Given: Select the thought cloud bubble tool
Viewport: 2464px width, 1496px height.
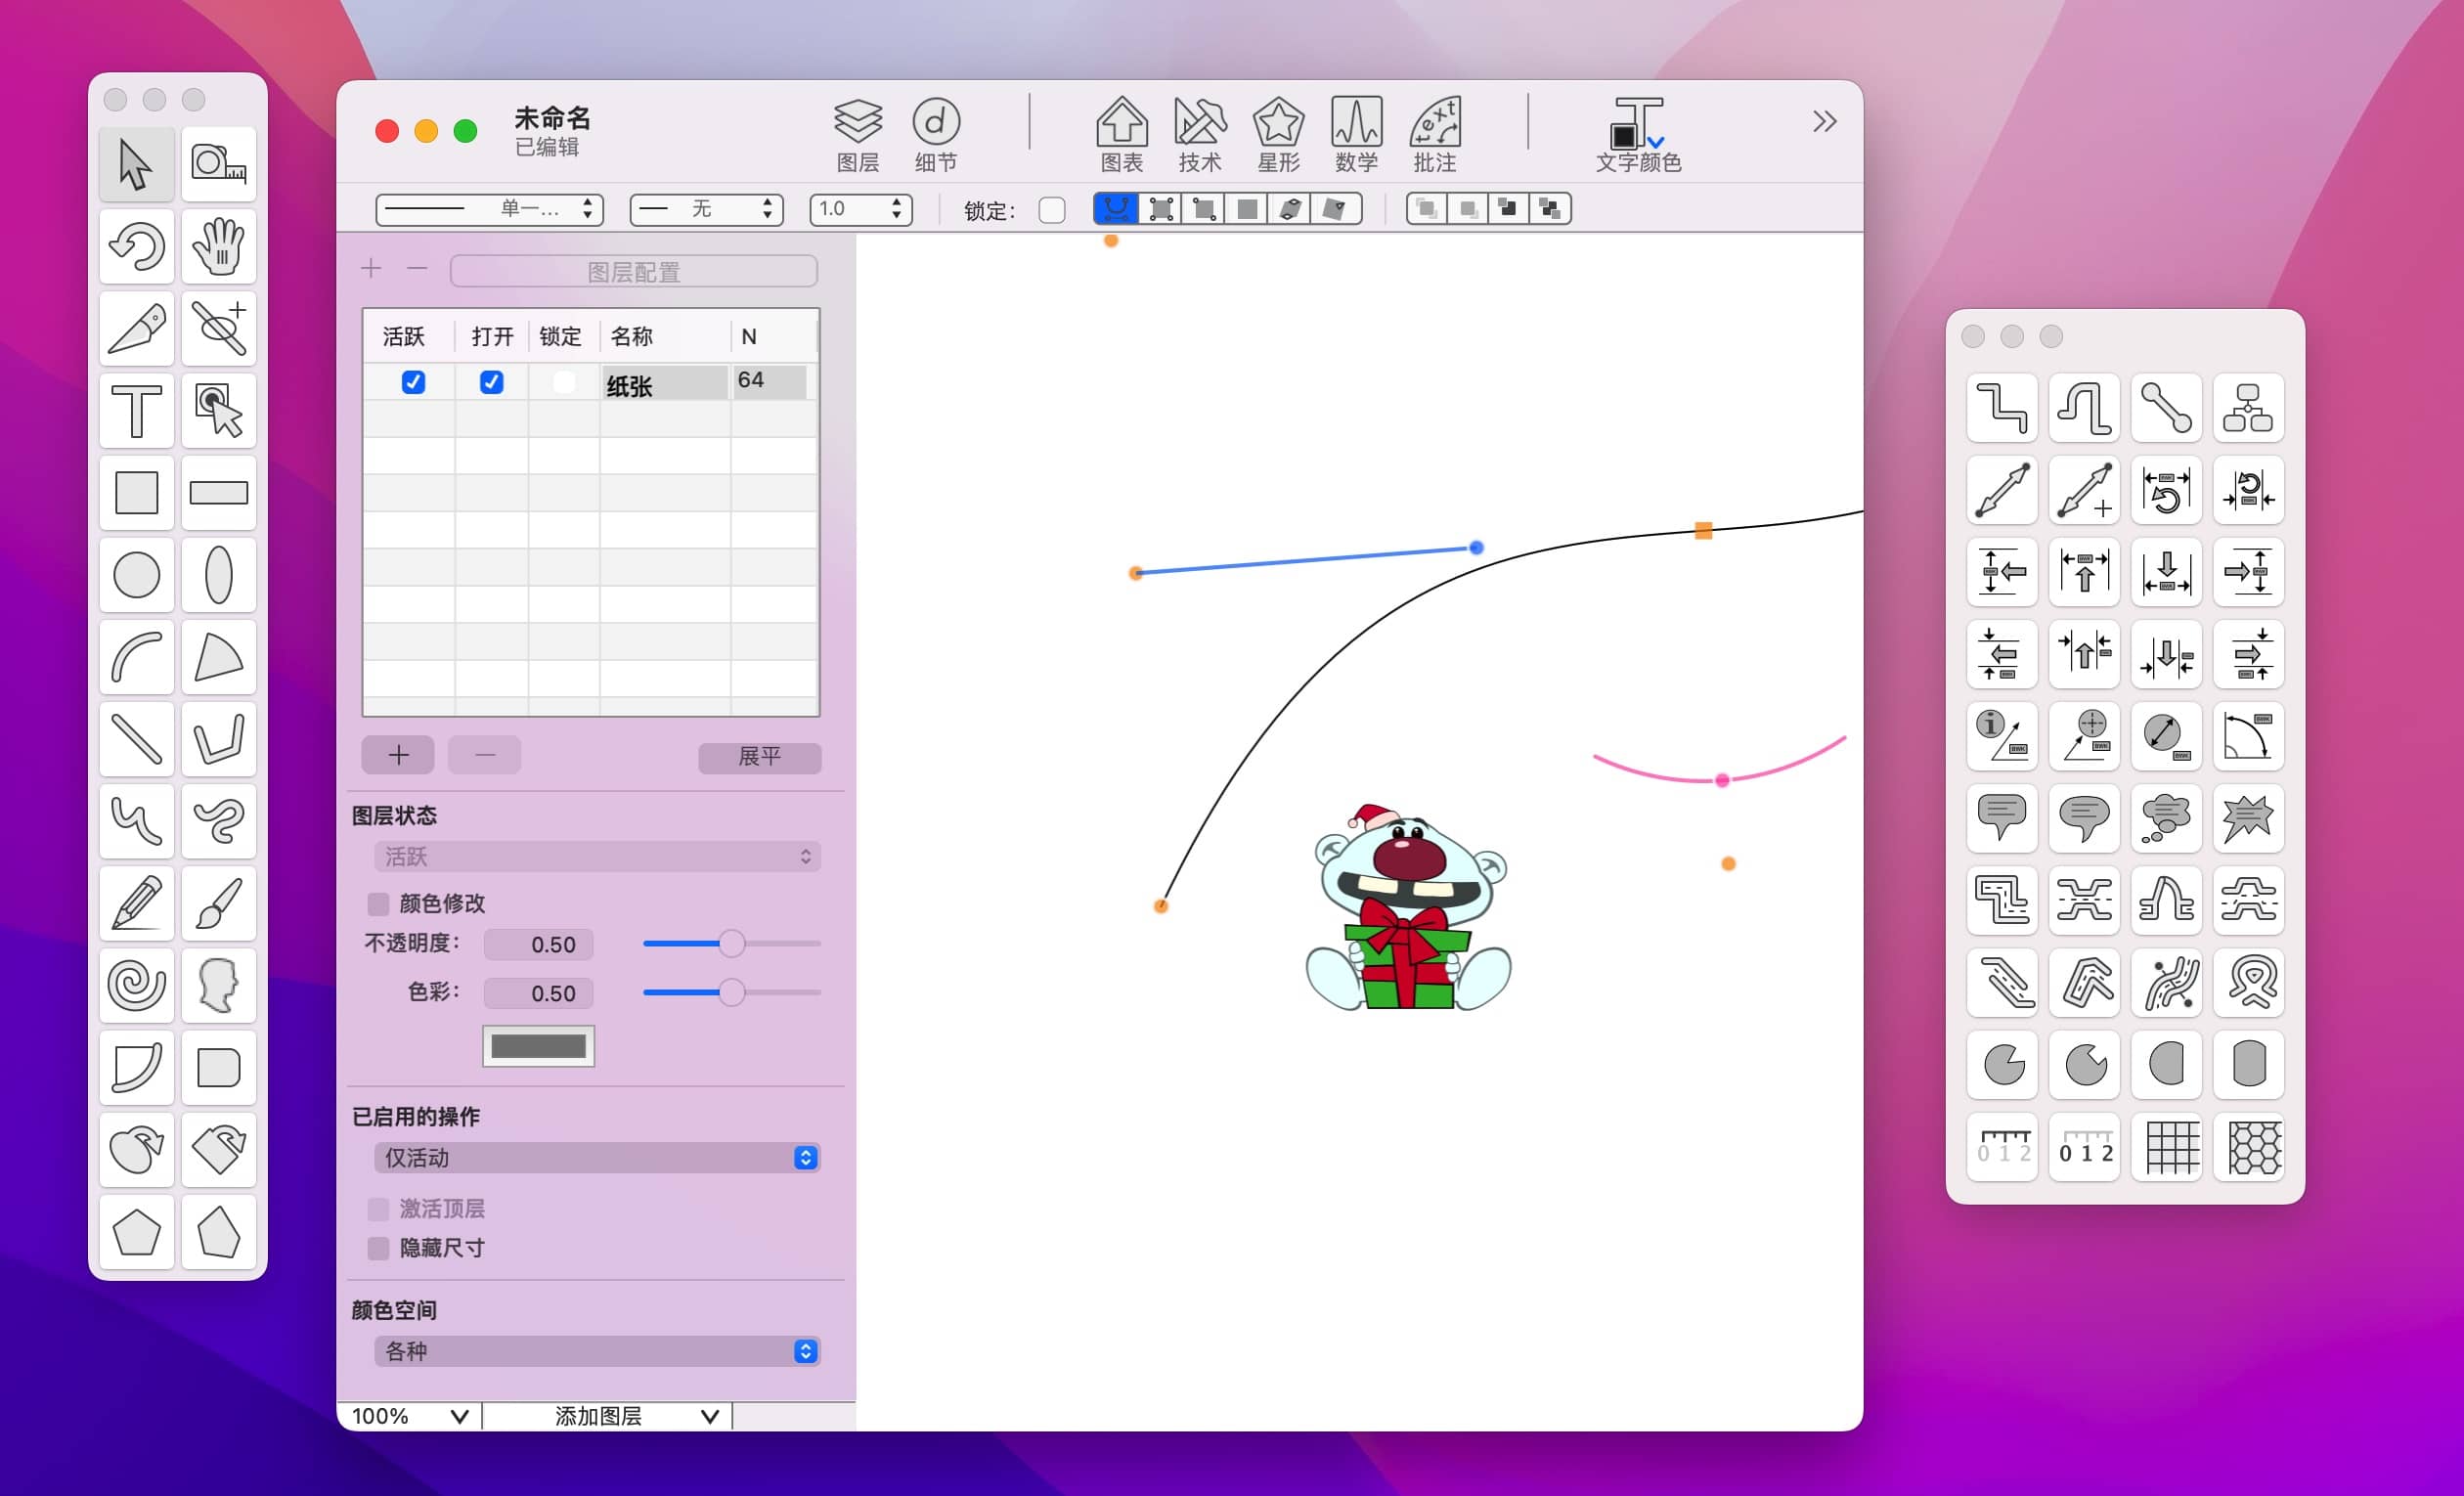Looking at the screenshot, I should tap(2166, 818).
